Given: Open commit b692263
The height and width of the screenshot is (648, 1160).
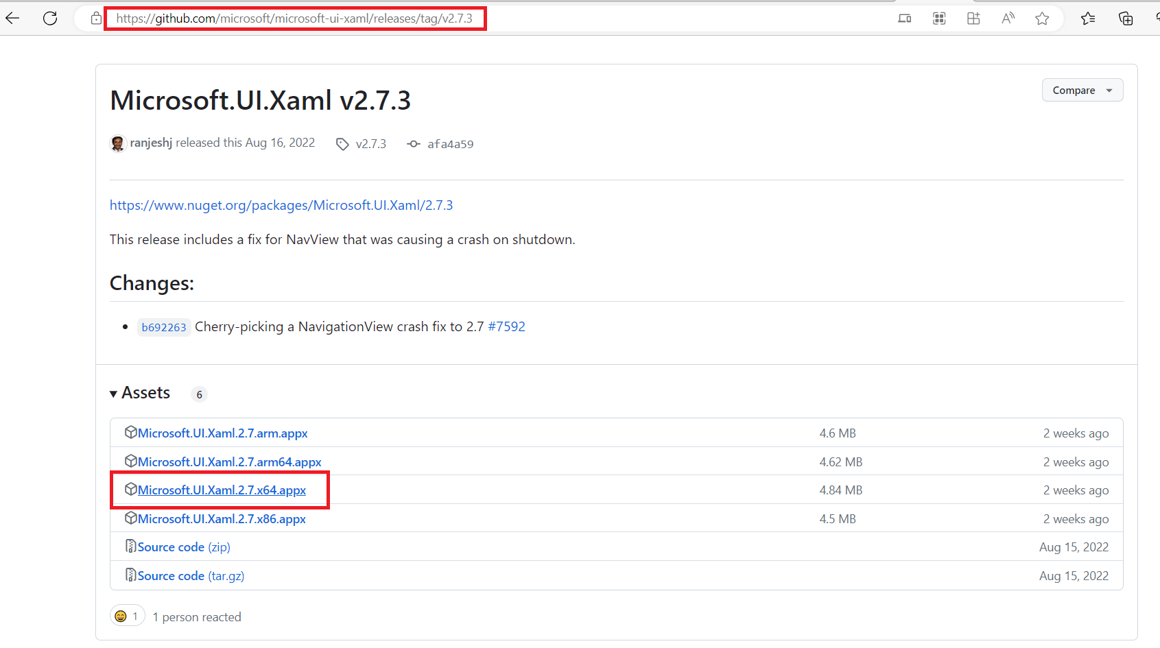Looking at the screenshot, I should [164, 327].
